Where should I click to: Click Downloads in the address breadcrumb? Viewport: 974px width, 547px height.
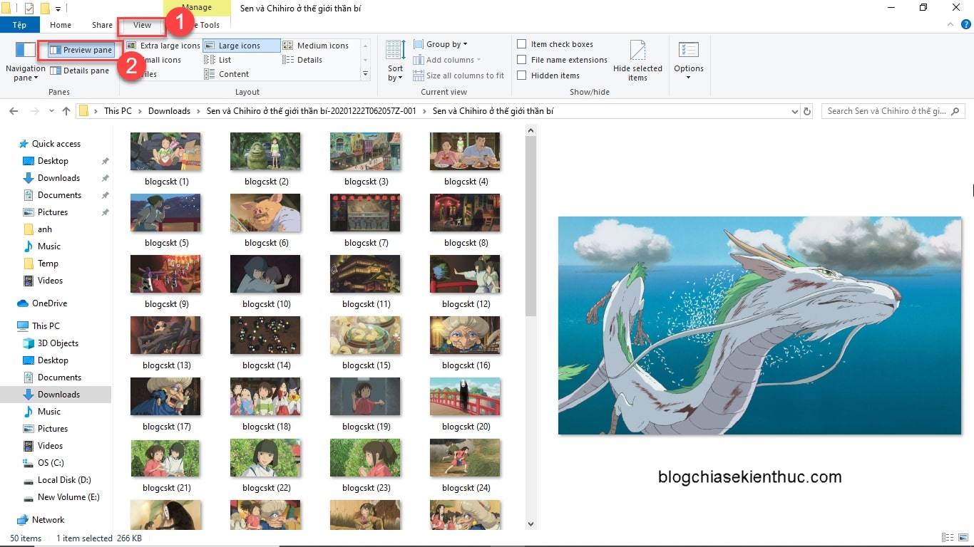170,111
